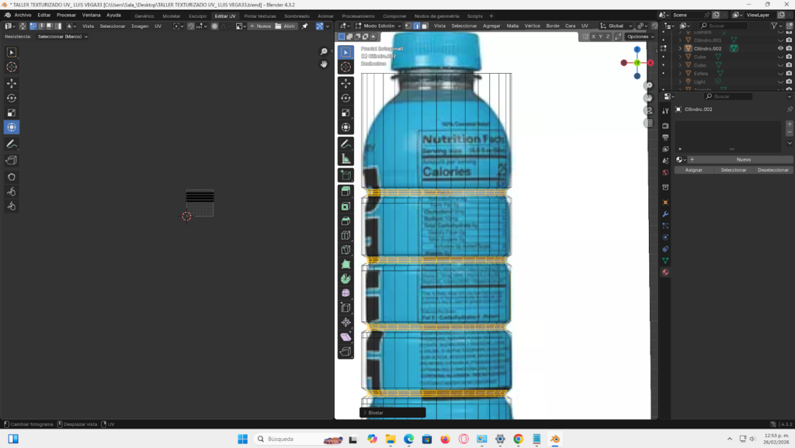
Task: Toggle camera render visibility for Cube
Action: (790, 57)
